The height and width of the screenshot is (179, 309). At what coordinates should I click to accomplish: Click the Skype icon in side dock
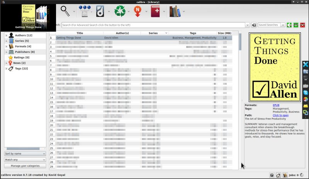pyautogui.click(x=306, y=93)
